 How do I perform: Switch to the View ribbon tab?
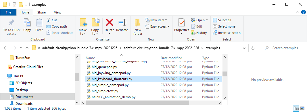(x=57, y=12)
